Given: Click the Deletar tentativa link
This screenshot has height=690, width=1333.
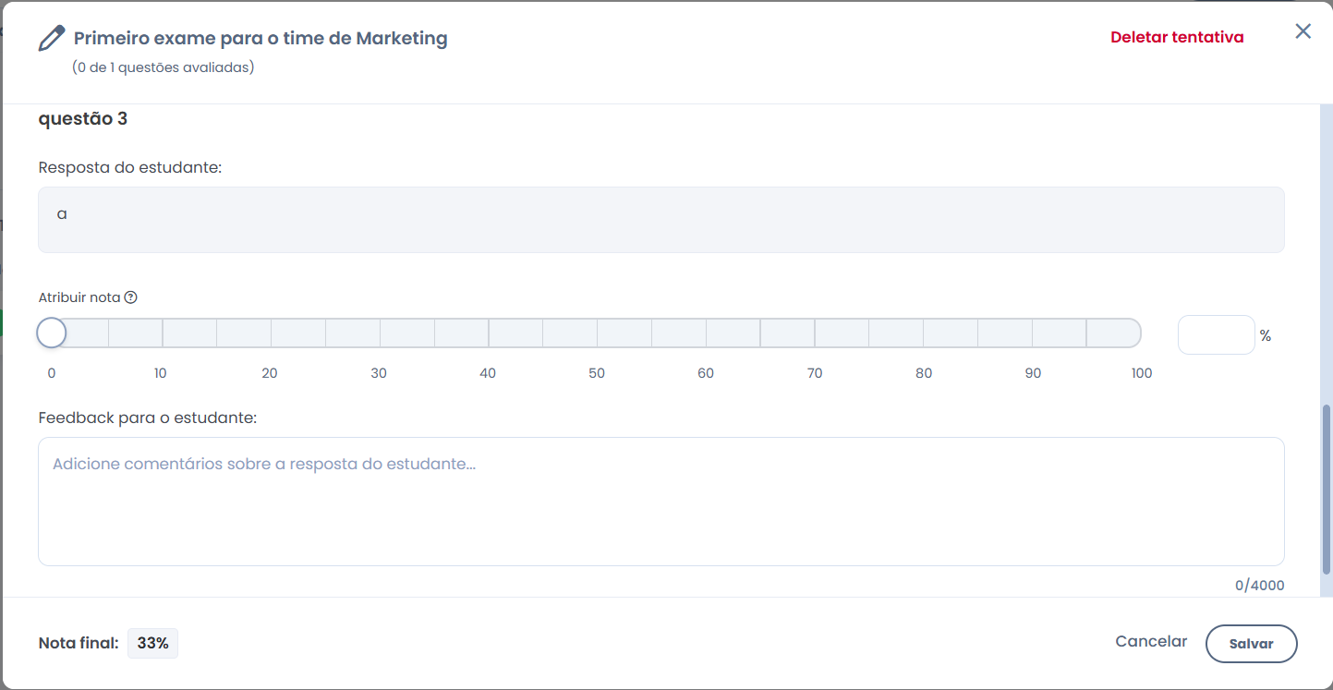Looking at the screenshot, I should point(1177,38).
